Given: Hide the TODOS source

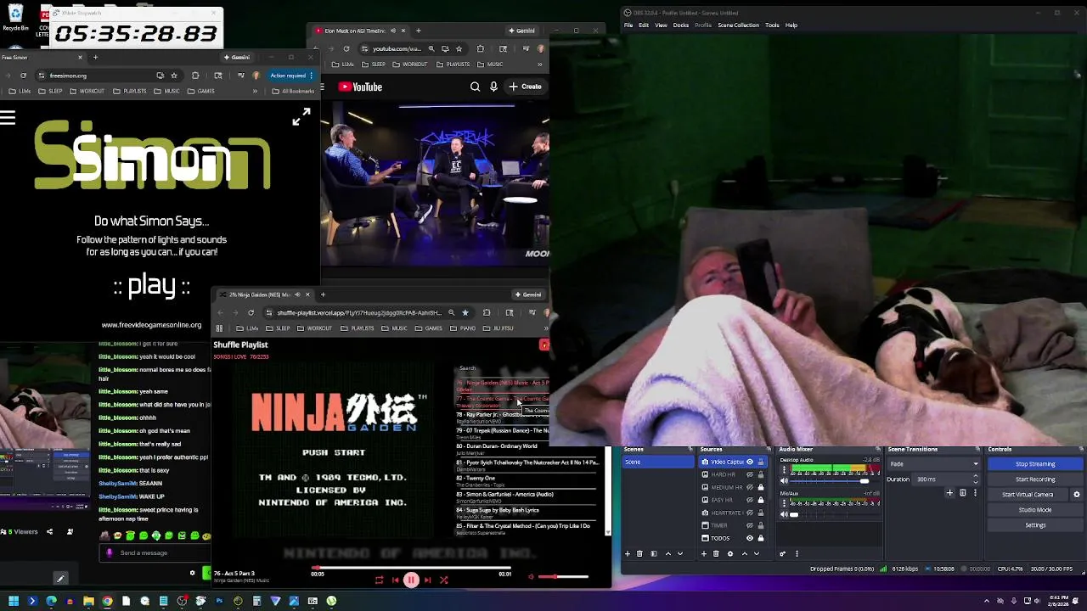Looking at the screenshot, I should (x=750, y=538).
